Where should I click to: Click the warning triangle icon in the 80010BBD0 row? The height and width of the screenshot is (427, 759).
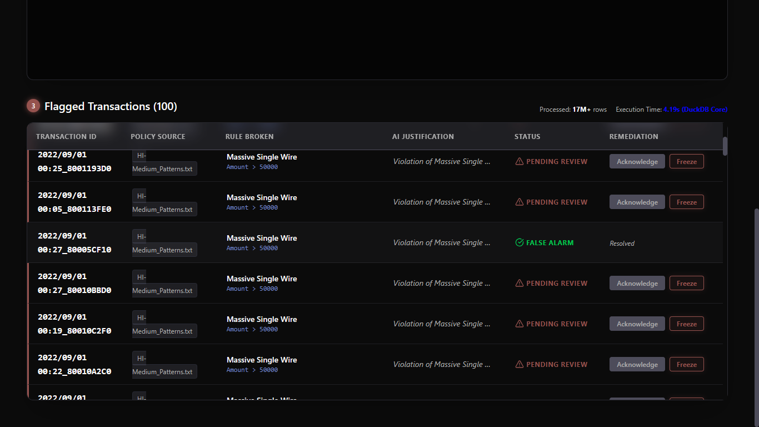[x=520, y=284]
